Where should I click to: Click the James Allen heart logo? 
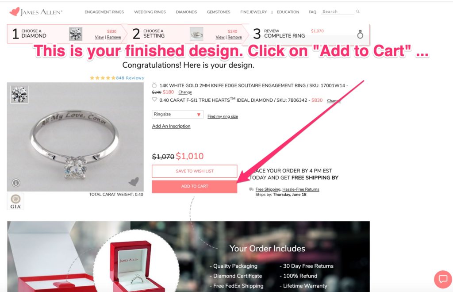15,12
